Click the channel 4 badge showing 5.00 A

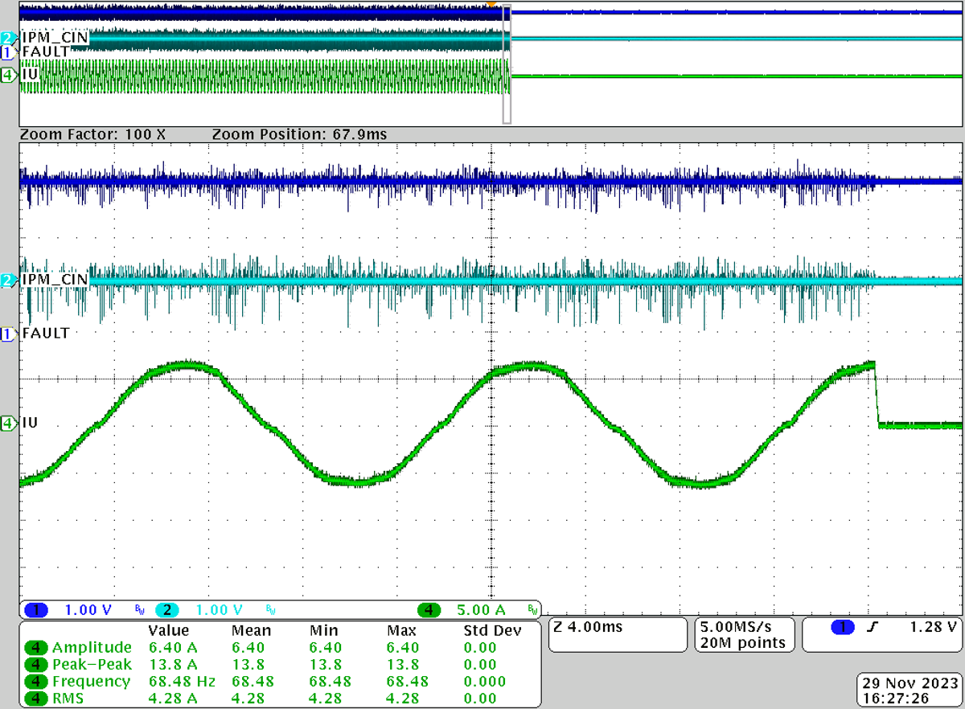[428, 610]
